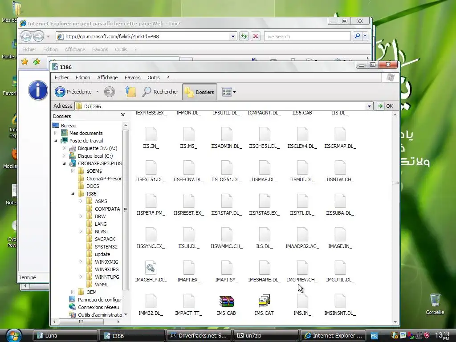Open Affichage menu in I386 window
Image resolution: width=456 pixels, height=342 pixels.
tap(107, 77)
